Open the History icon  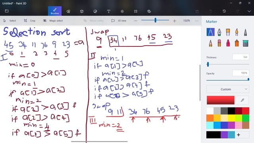pyautogui.click(x=224, y=11)
